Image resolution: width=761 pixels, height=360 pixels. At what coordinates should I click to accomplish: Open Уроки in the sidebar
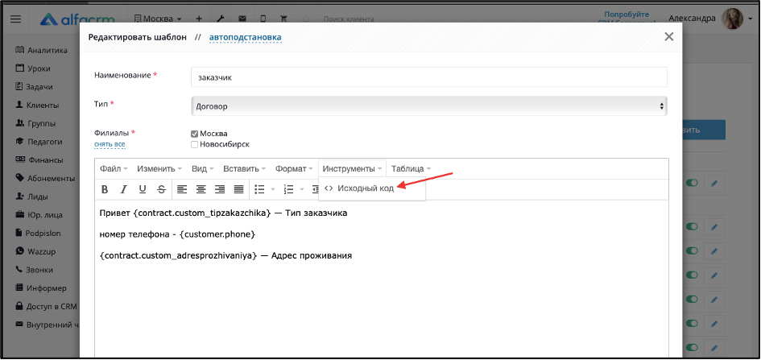(33, 68)
